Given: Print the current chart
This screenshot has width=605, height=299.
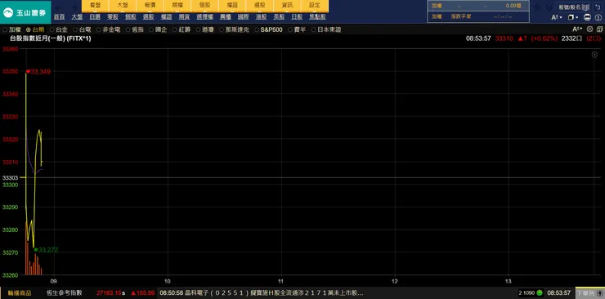Looking at the screenshot, I should (x=587, y=17).
